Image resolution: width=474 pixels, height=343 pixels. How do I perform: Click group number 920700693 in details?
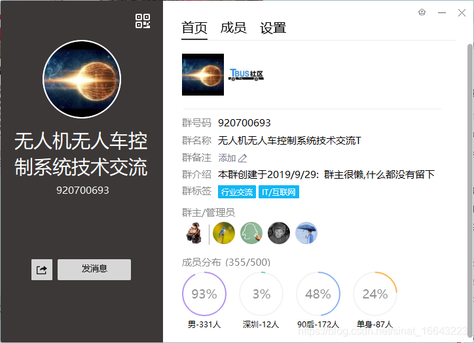point(244,123)
